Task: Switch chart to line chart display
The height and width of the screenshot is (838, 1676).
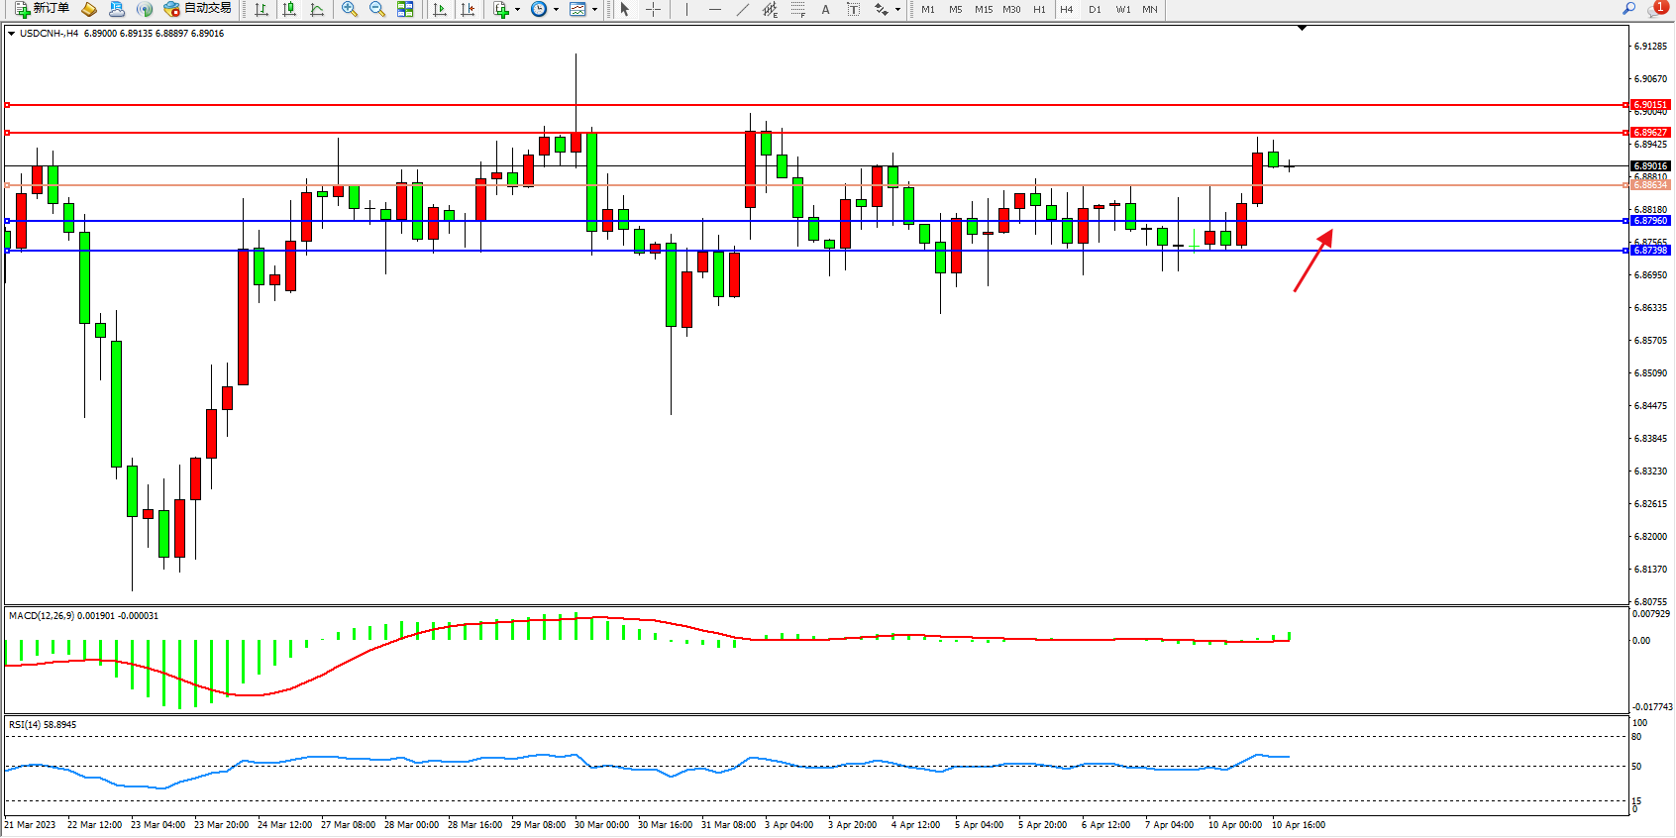Action: pyautogui.click(x=317, y=9)
